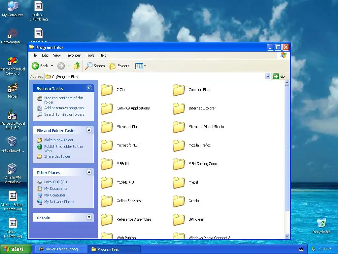
Task: Click Share this folder link
Action: [x=57, y=156]
